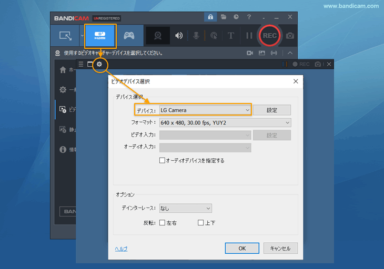Click the text overlay T icon
Viewport: 384px width, 269px height.
pos(231,36)
